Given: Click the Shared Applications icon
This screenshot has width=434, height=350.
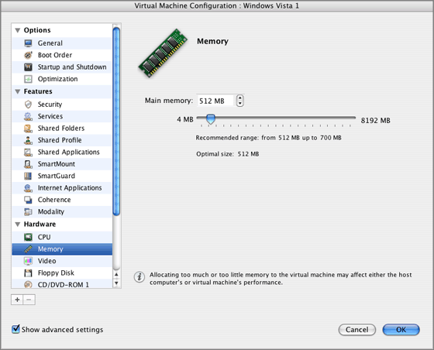Looking at the screenshot, I should click(x=28, y=152).
